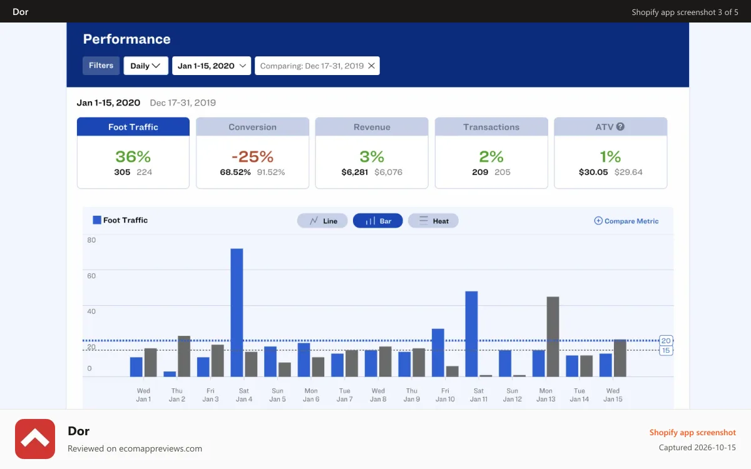Select the Foot Traffic metric card
Screen dimensions: 751x469
pos(133,153)
